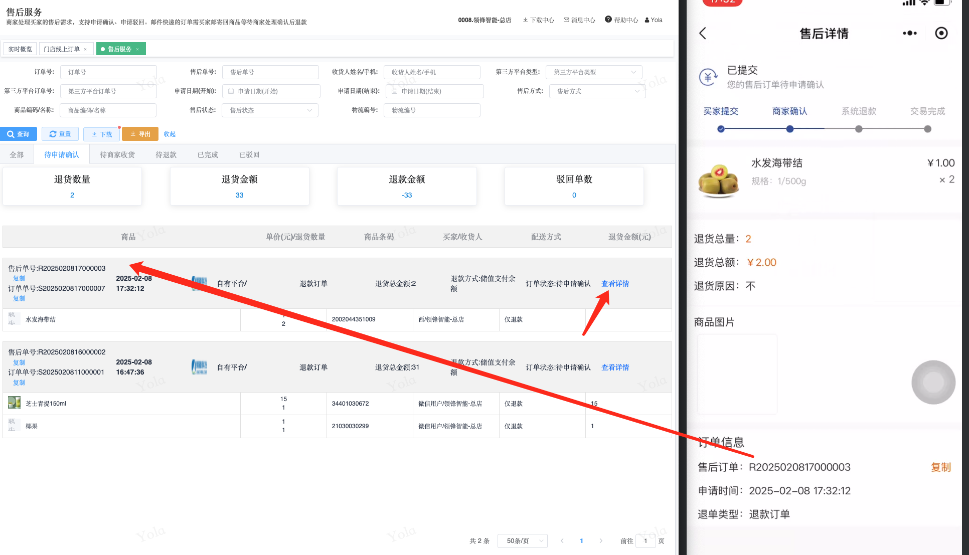Click the 订单号 input field
Image resolution: width=969 pixels, height=555 pixels.
point(108,72)
